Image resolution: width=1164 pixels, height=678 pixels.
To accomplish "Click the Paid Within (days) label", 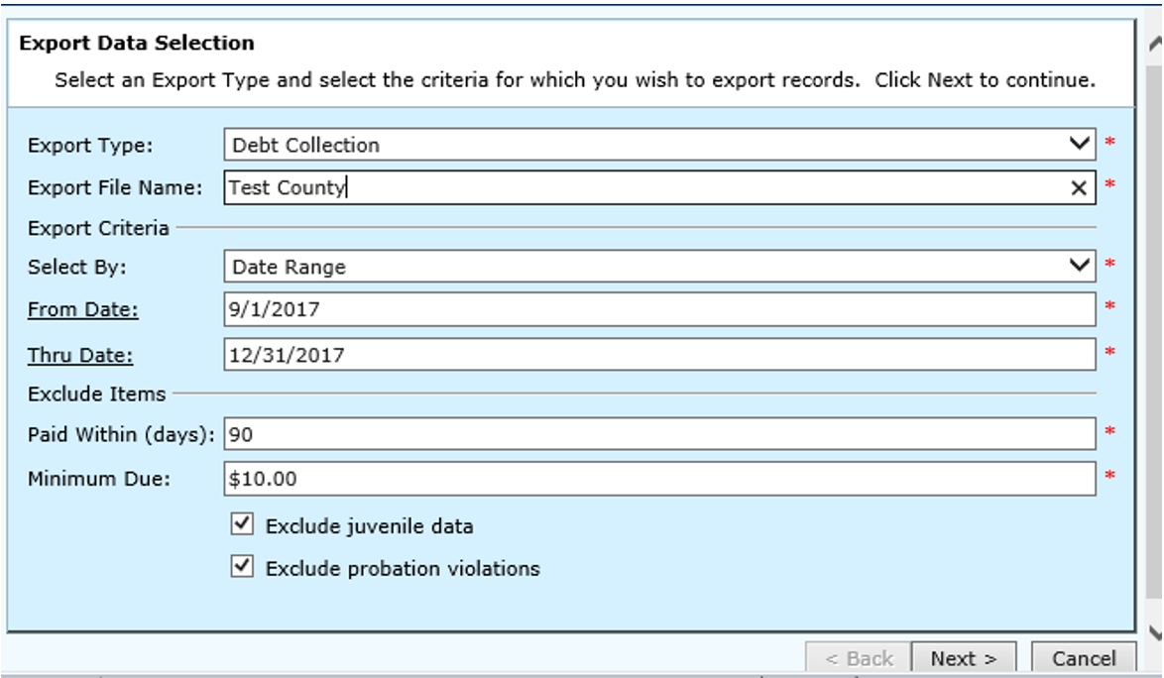I will (121, 434).
